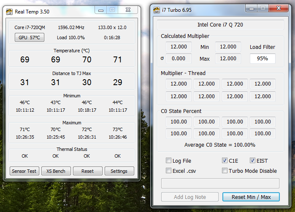Click the sigma 0.000 value box
Viewport: 295px width, 212px height.
click(x=179, y=59)
